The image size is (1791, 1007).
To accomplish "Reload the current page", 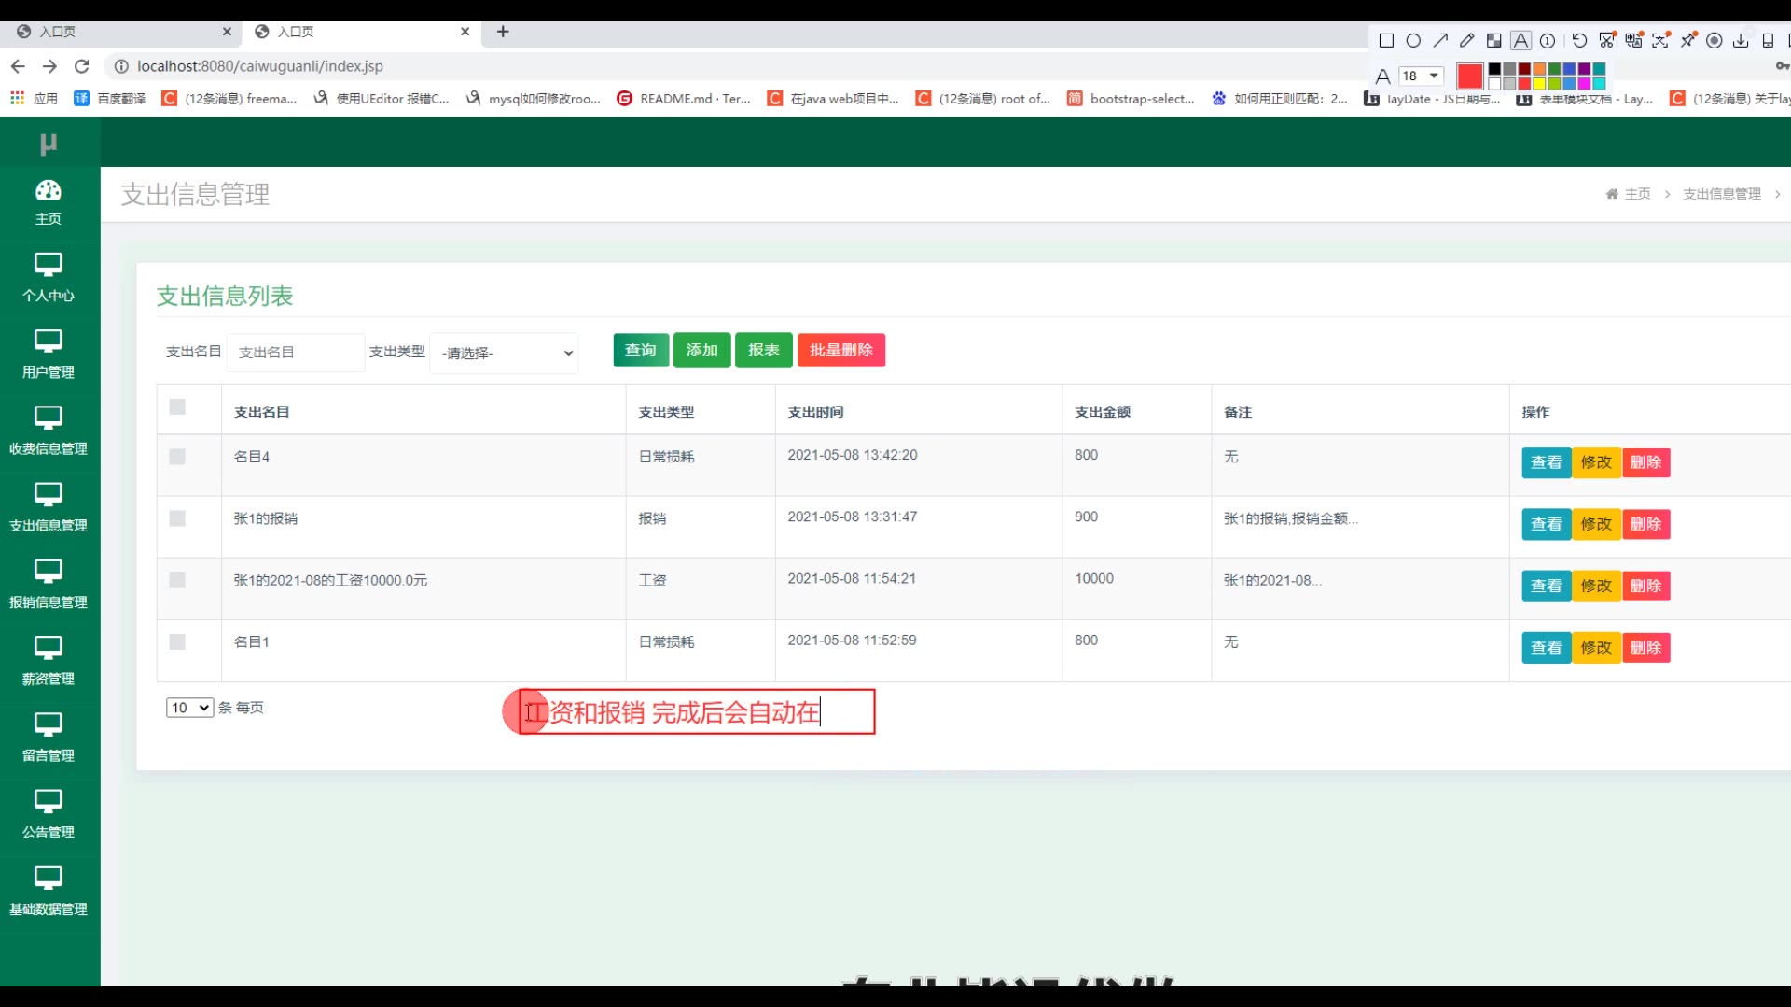I will click(82, 66).
